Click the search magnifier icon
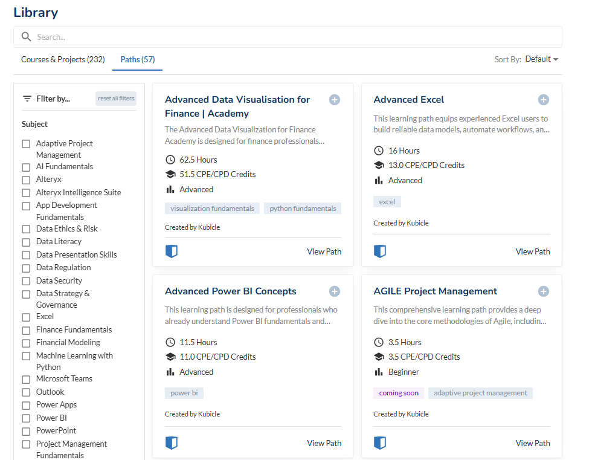The width and height of the screenshot is (598, 460). (26, 37)
